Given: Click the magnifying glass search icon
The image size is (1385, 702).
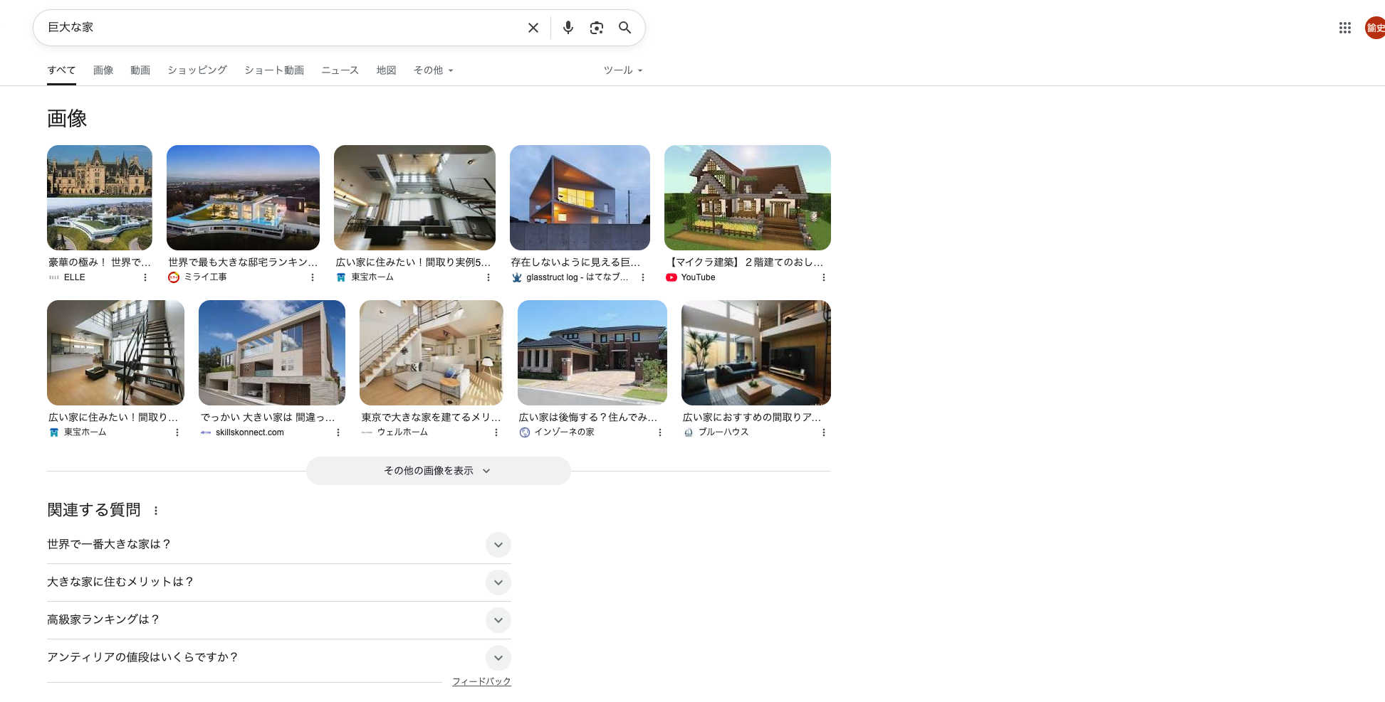Looking at the screenshot, I should pyautogui.click(x=624, y=28).
